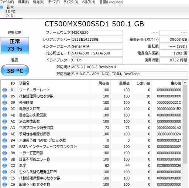189x188 pixels.
Task: Click status icon for 01 リードエラーレート
Action: (4, 90)
